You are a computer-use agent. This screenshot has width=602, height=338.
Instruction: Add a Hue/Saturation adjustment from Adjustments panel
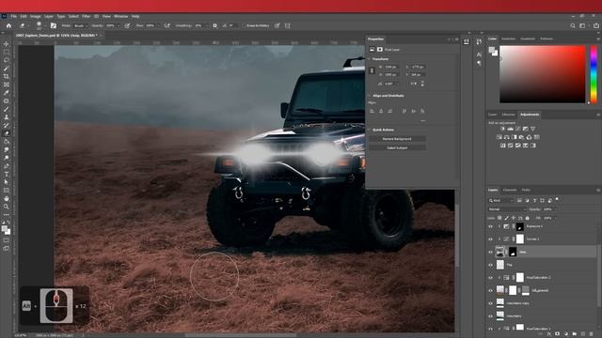(x=499, y=137)
